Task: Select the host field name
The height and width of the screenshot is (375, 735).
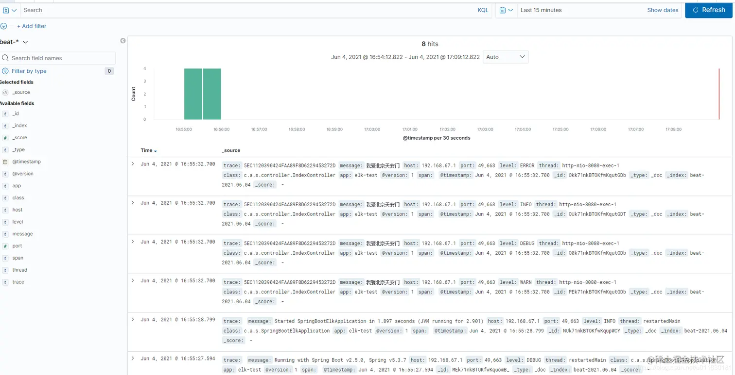Action: pyautogui.click(x=17, y=210)
